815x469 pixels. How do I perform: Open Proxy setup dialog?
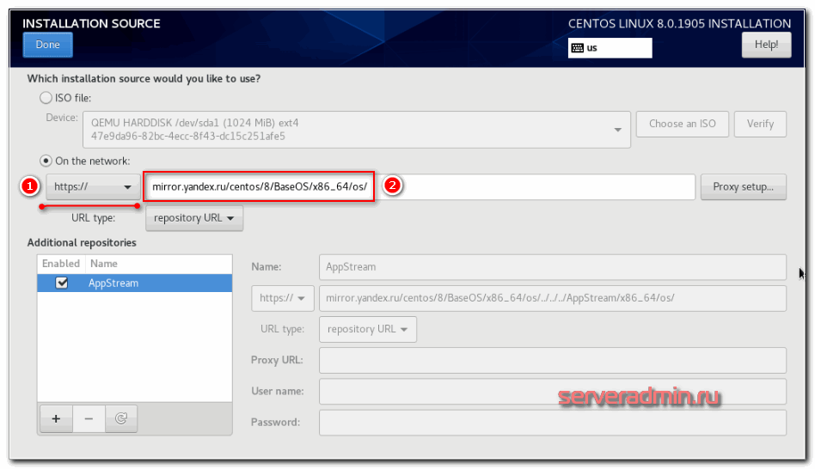[743, 187]
